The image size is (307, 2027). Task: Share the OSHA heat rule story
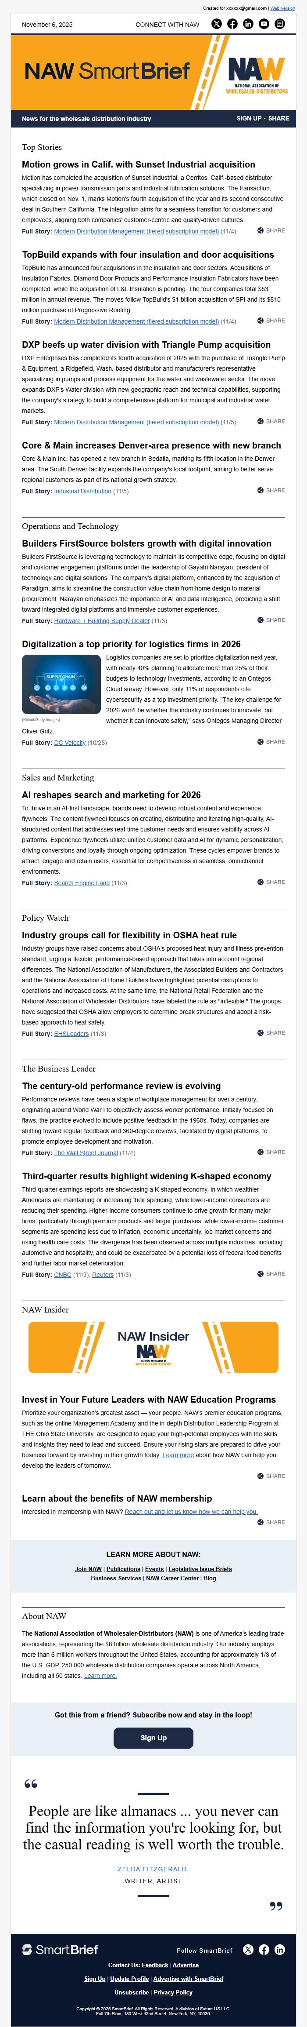pos(271,1033)
